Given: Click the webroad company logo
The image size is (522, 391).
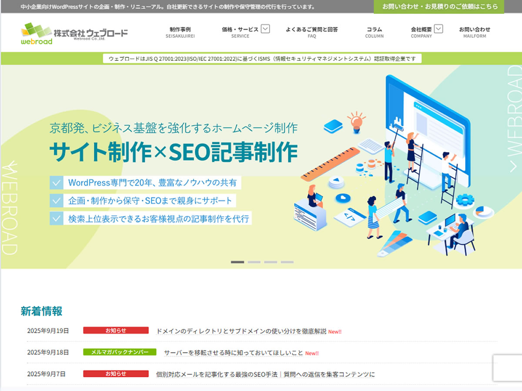Looking at the screenshot, I should pyautogui.click(x=74, y=33).
